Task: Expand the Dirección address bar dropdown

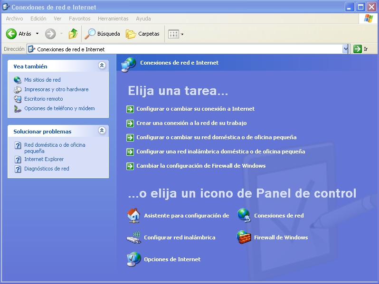Action: [x=346, y=49]
